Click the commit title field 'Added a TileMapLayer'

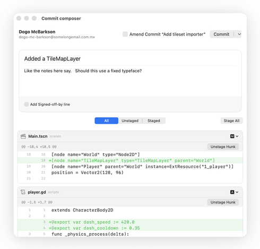tap(130, 58)
